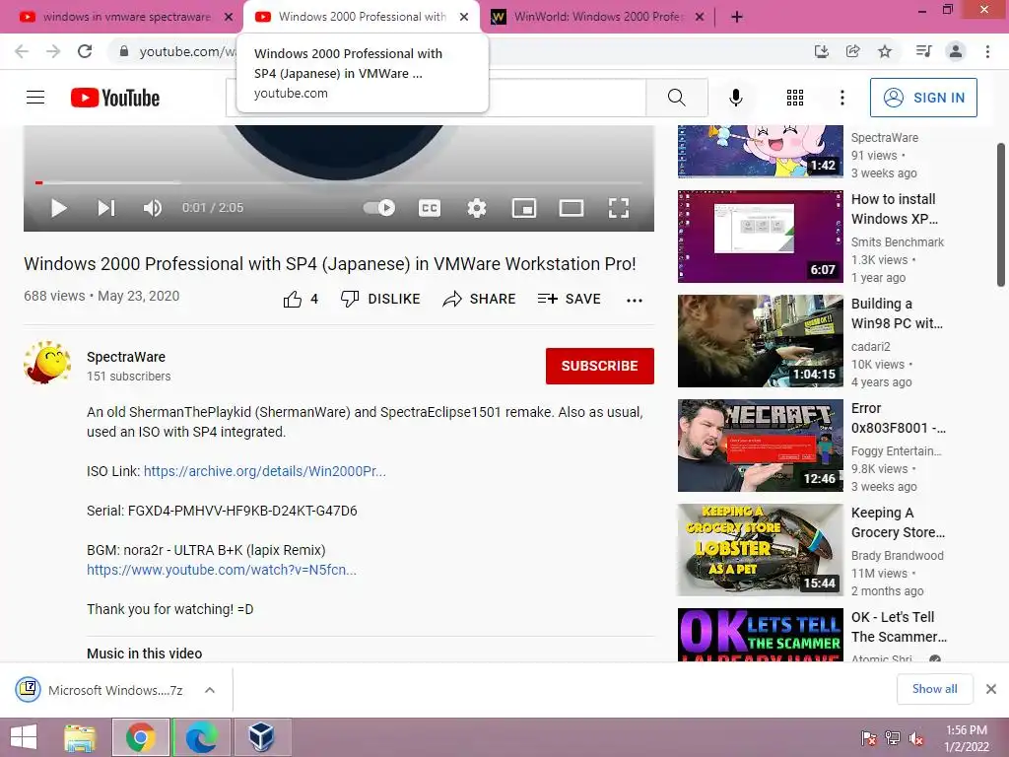Switch to the windows in vmware spectraware tab
The height and width of the screenshot is (757, 1009).
126,17
